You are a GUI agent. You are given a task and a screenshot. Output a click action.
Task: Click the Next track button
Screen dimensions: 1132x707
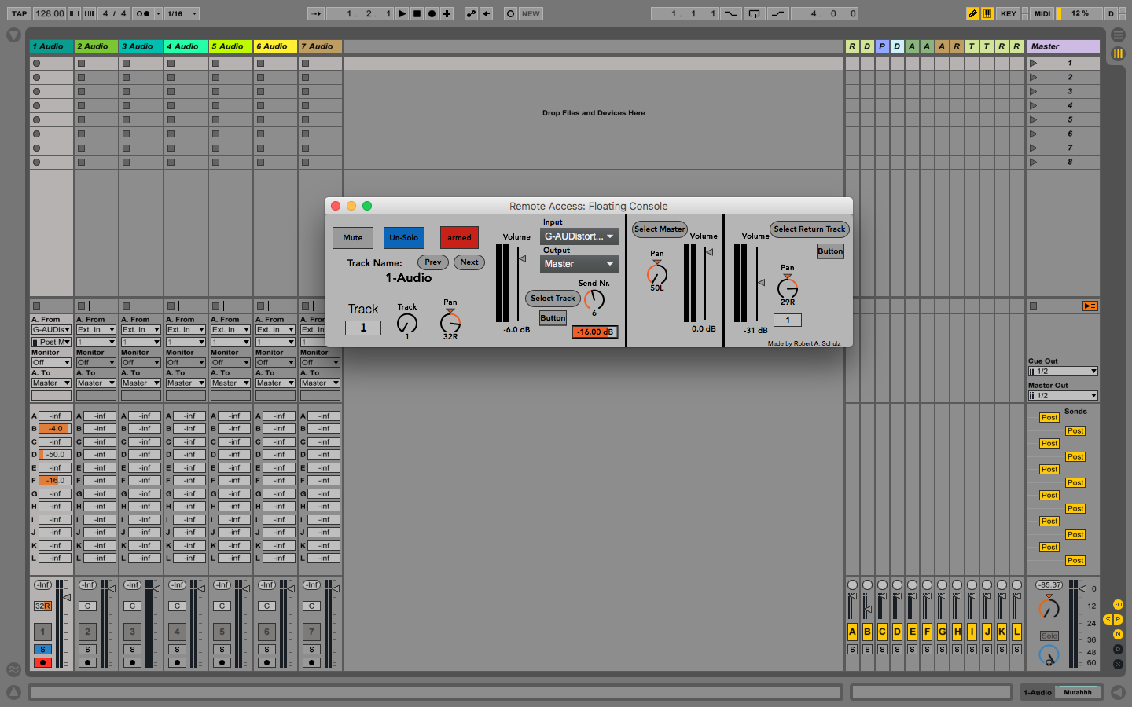pyautogui.click(x=469, y=262)
